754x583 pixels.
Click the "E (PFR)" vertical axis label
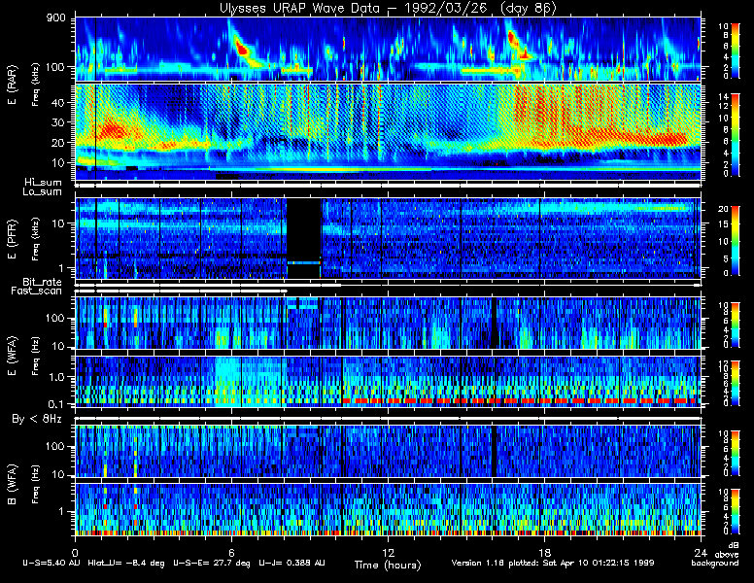(x=12, y=240)
